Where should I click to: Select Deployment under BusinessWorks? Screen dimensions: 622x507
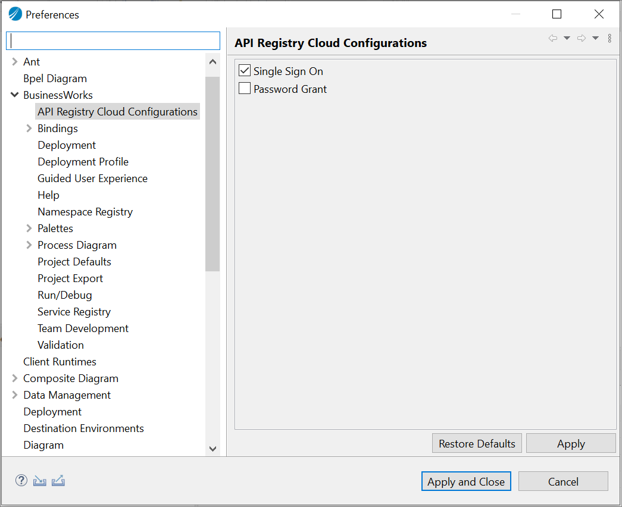point(67,145)
